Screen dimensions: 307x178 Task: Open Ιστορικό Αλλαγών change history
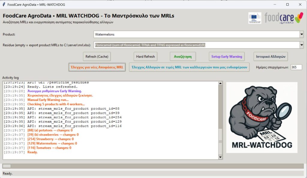click(x=271, y=57)
